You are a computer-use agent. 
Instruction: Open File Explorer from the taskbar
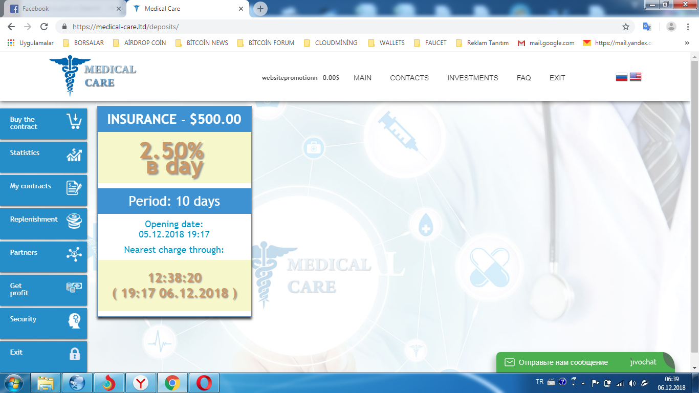coord(46,383)
